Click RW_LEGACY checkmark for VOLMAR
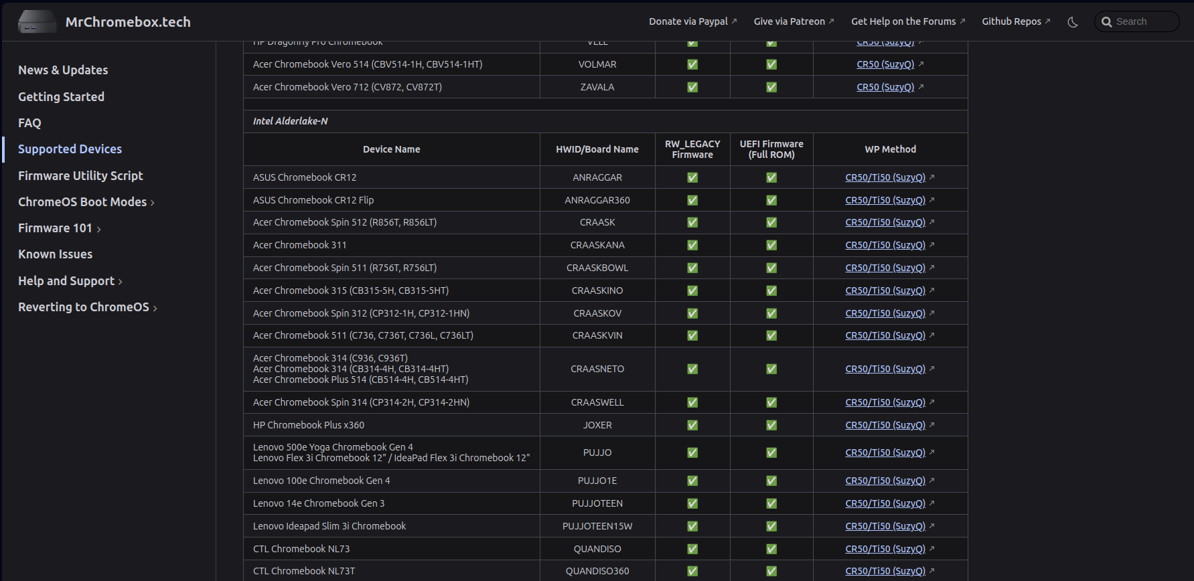Viewport: 1194px width, 581px height. pos(692,64)
